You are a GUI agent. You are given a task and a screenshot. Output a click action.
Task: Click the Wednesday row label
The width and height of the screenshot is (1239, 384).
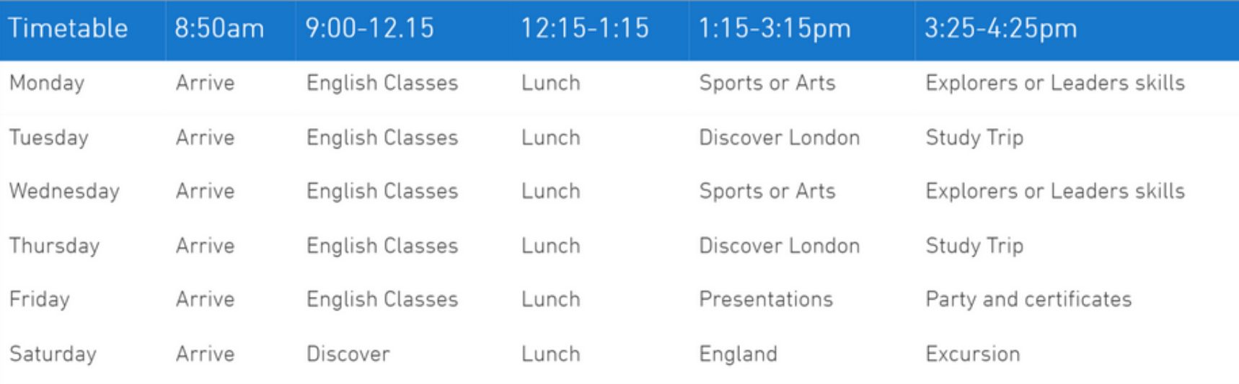(x=64, y=191)
